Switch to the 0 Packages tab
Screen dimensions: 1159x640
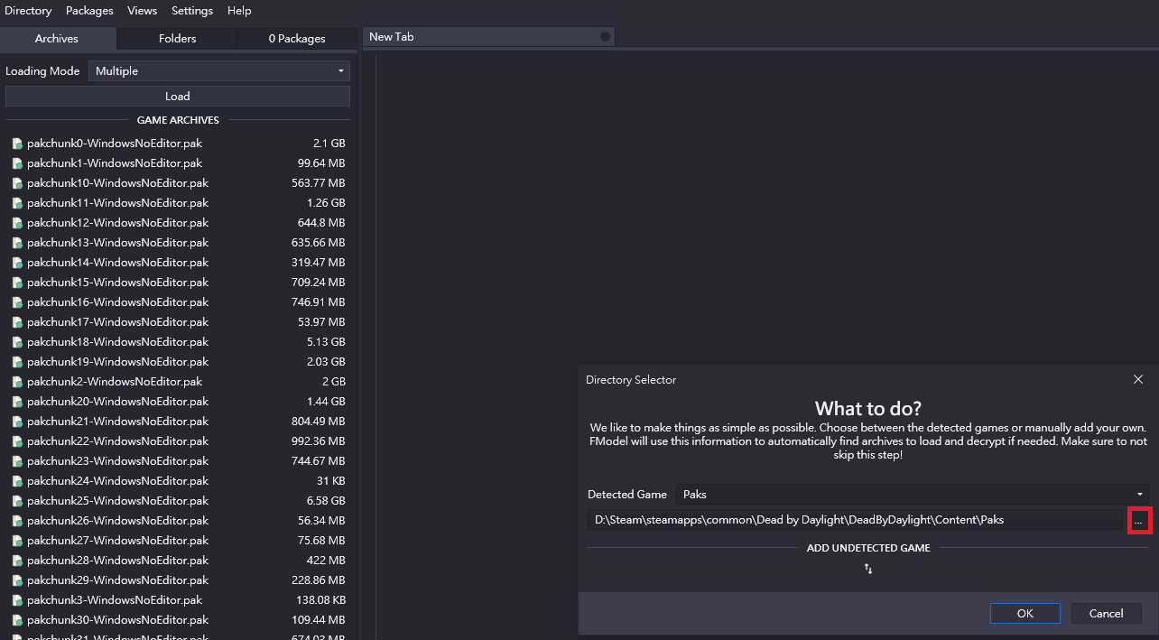pyautogui.click(x=297, y=39)
